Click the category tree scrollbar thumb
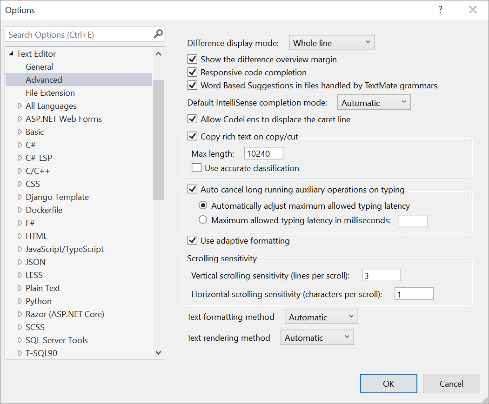The image size is (489, 404). pyautogui.click(x=159, y=139)
